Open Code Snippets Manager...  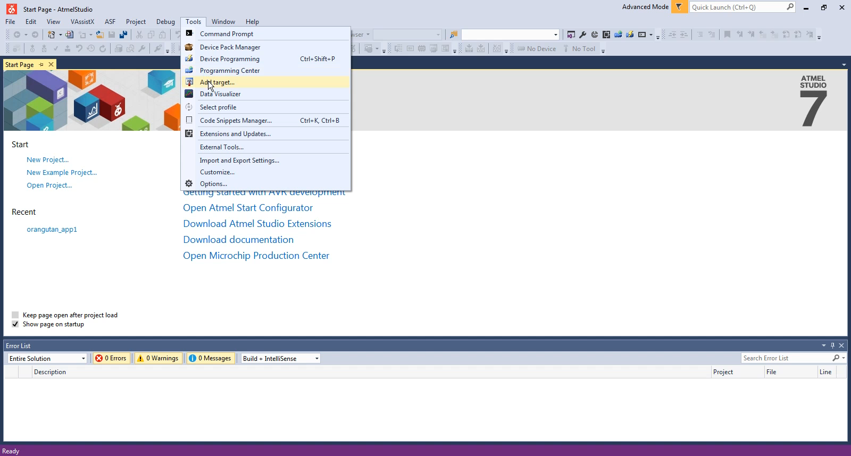[266, 120]
